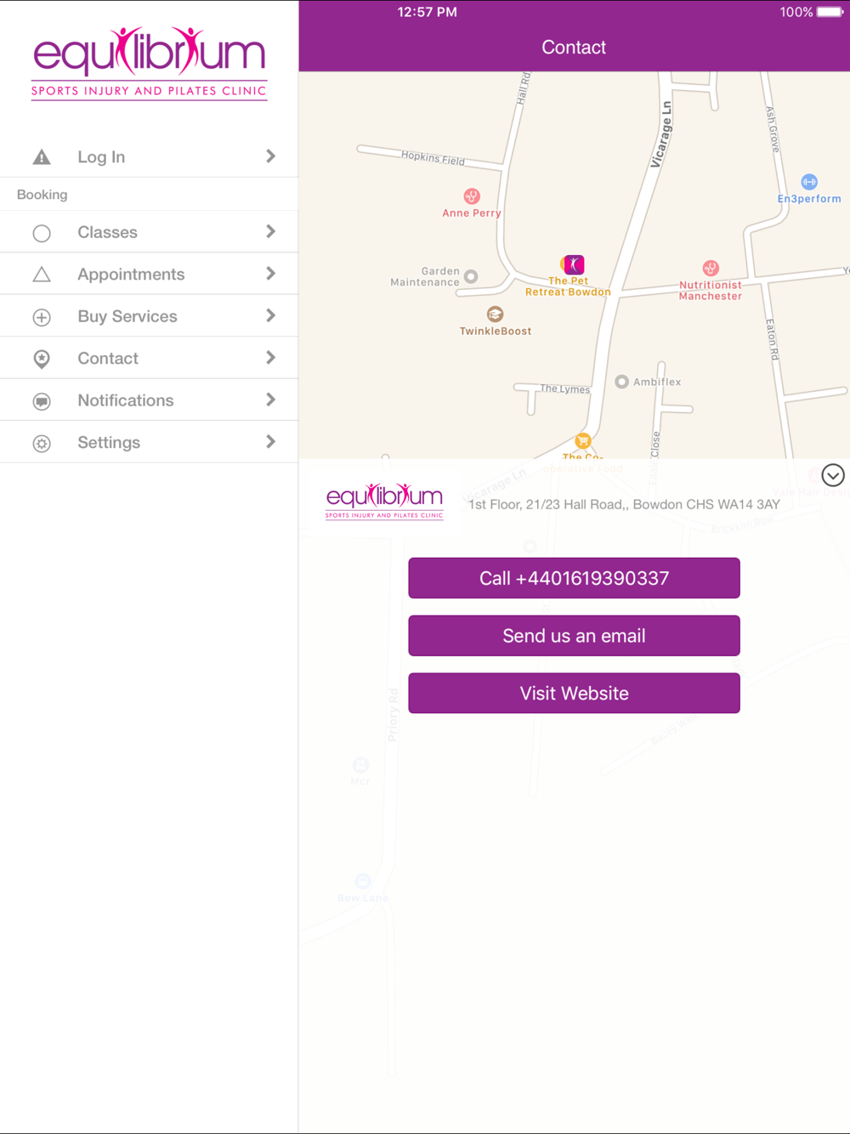This screenshot has height=1134, width=850.
Task: Select the Settings menu item
Action: pyautogui.click(x=149, y=442)
